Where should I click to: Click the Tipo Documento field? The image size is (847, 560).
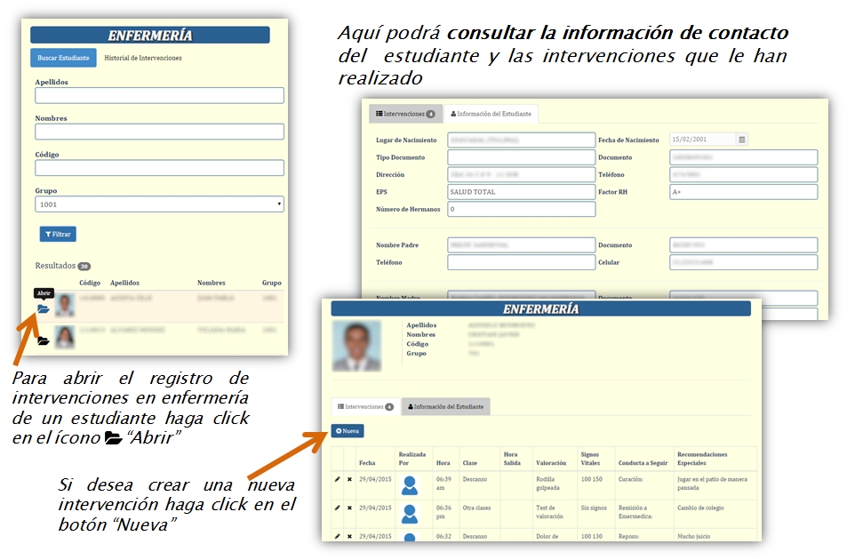pyautogui.click(x=522, y=157)
